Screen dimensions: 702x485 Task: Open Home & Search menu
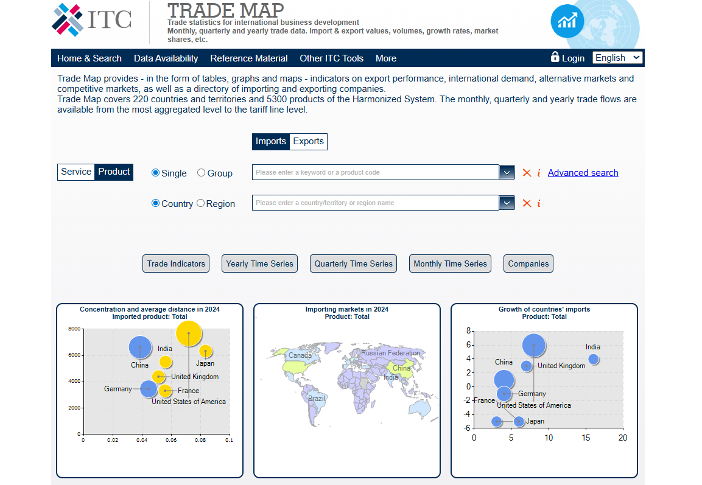click(89, 58)
